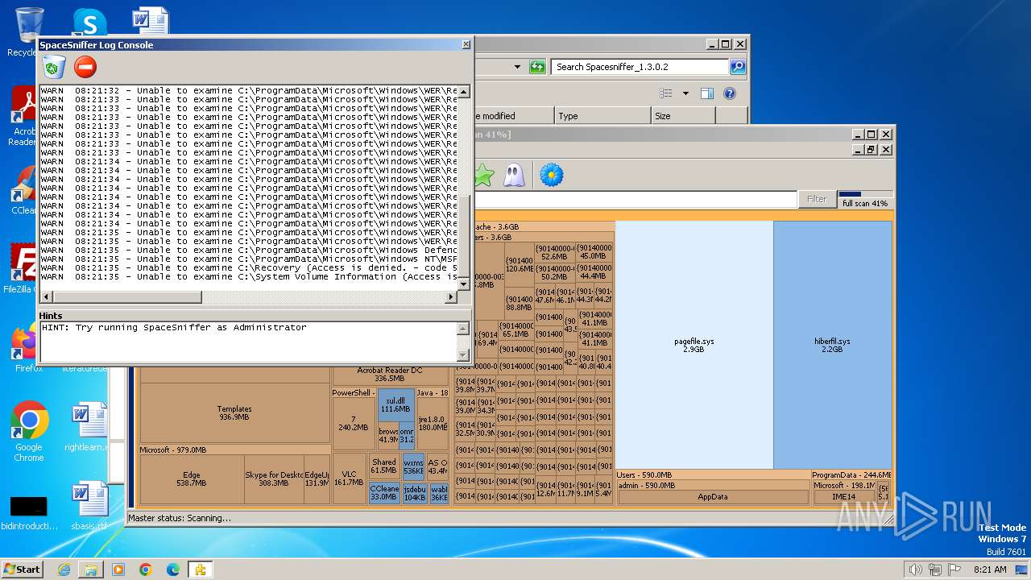This screenshot has height=580, width=1031.
Task: Click the green star icon in SpaceSniffer toolbar
Action: tap(483, 175)
